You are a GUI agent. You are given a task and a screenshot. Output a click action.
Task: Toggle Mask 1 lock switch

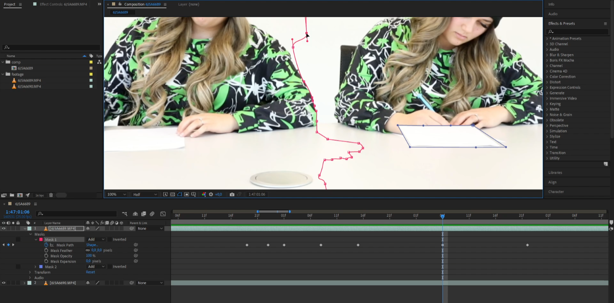point(18,240)
